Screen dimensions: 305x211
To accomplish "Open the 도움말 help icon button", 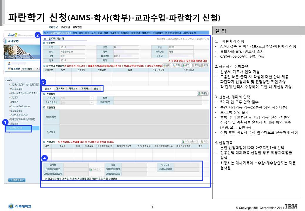I will pos(203,93).
